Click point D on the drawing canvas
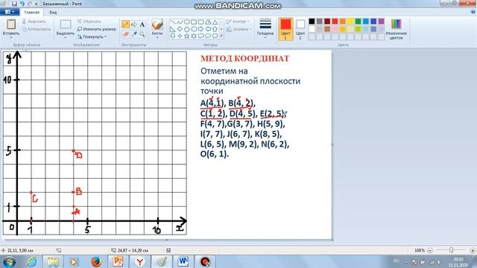477x268 pixels. [74, 150]
